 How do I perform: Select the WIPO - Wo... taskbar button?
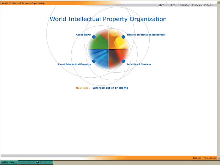(9, 162)
